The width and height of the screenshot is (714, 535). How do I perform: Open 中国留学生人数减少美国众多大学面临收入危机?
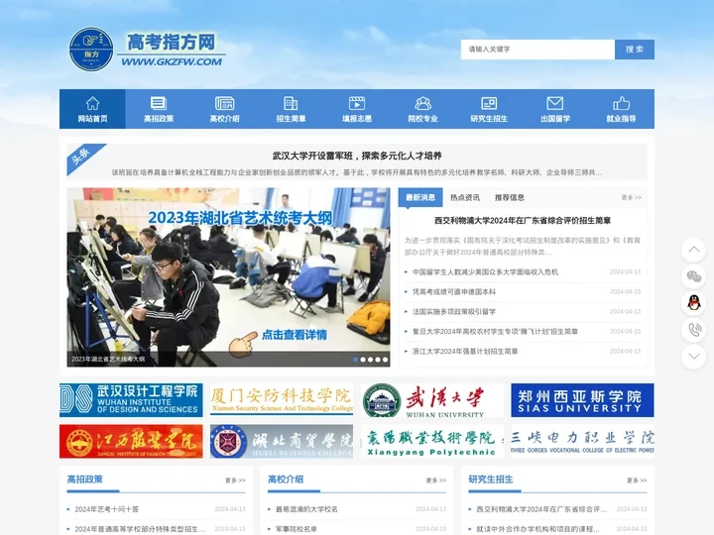coord(485,272)
